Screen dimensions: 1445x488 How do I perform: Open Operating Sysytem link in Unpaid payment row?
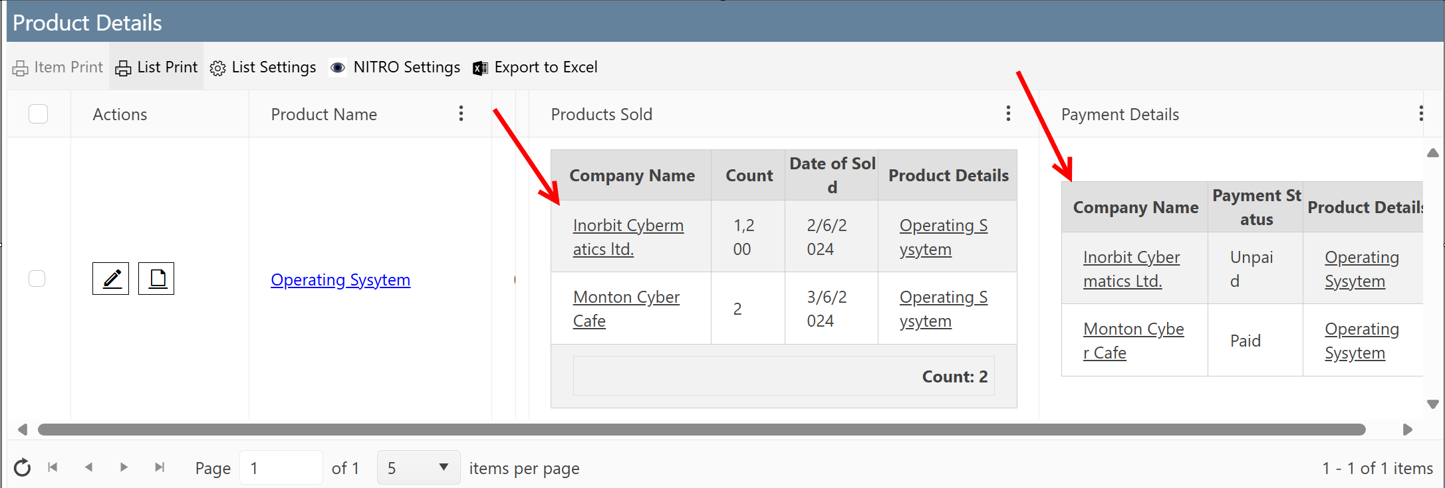point(1362,269)
